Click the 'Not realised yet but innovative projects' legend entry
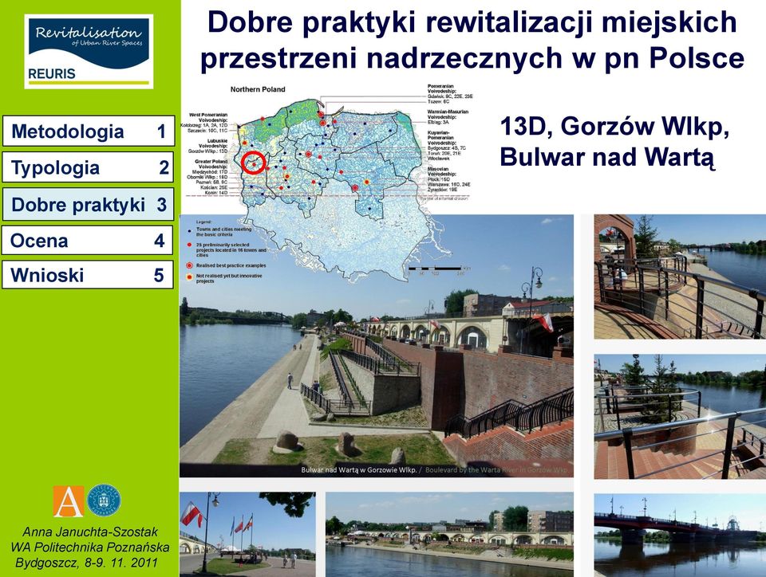The width and height of the screenshot is (766, 577). [x=225, y=278]
